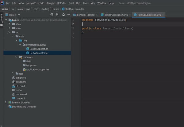This screenshot has width=184, height=127.
Task: Open the Project view dropdown arrow
Action: [19, 15]
